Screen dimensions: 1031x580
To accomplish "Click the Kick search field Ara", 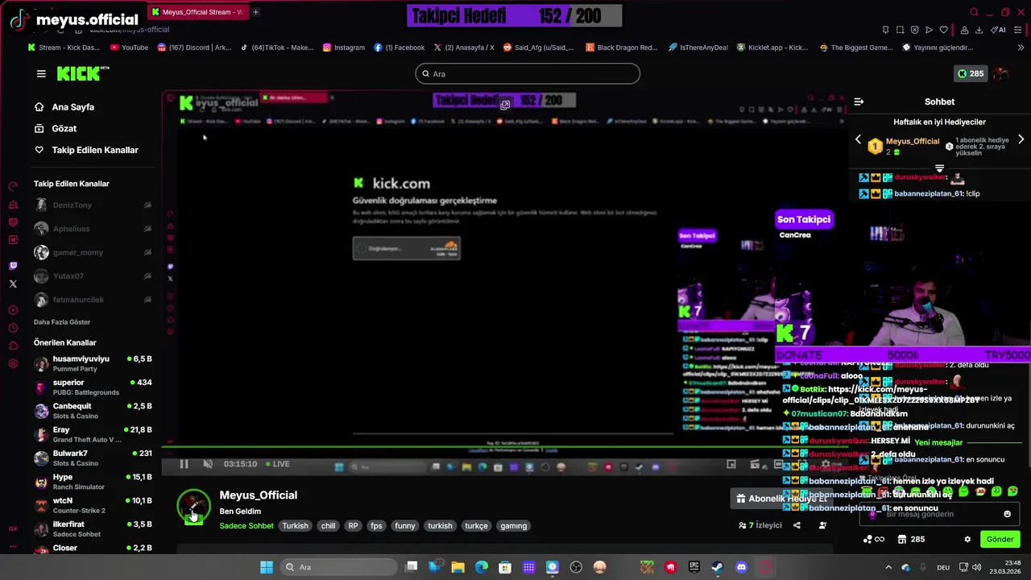I will (x=528, y=74).
